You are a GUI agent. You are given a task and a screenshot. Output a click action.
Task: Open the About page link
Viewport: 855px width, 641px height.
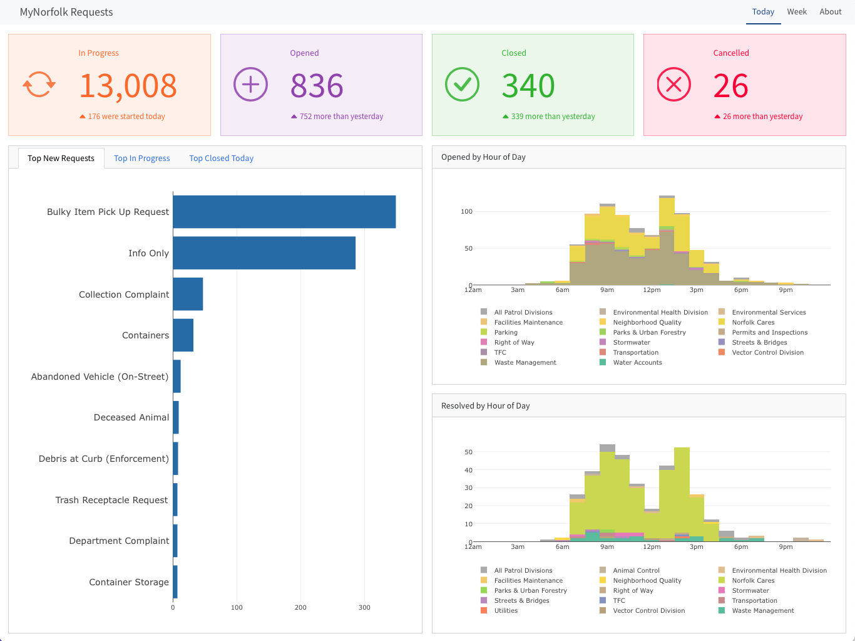click(x=830, y=12)
